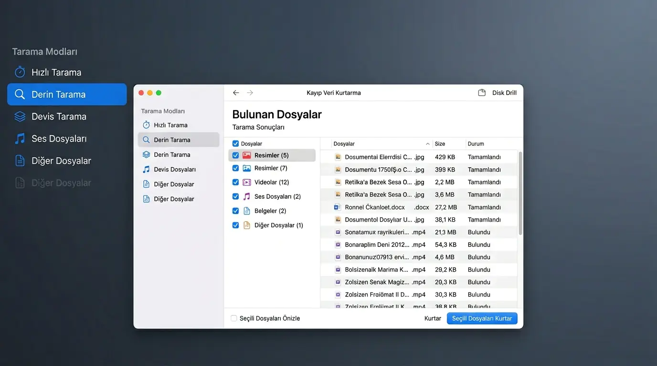Viewport: 657px width, 366px height.
Task: Click the plain Kurtar button beside the blue one
Action: tap(433, 318)
